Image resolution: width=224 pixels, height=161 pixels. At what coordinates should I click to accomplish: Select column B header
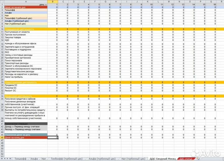pos(53,2)
